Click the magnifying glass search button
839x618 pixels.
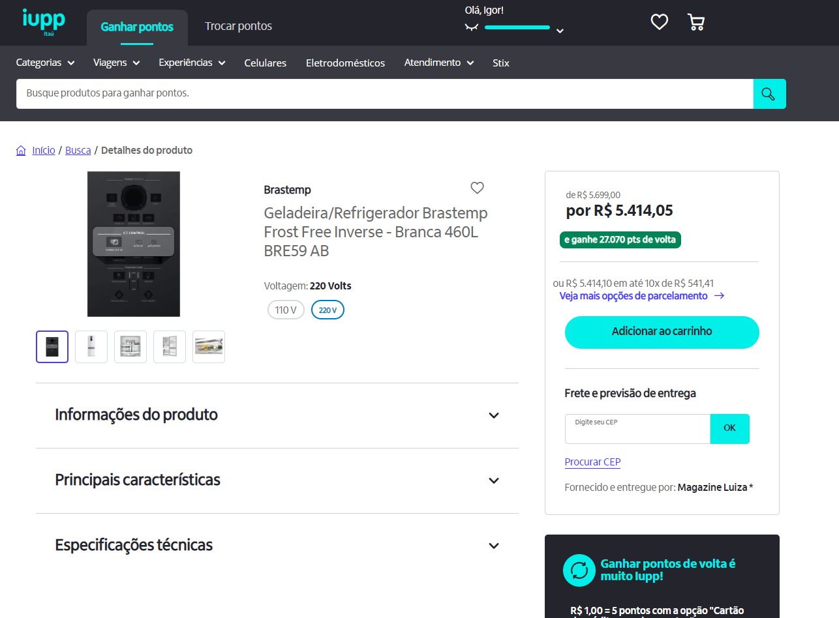(x=769, y=94)
